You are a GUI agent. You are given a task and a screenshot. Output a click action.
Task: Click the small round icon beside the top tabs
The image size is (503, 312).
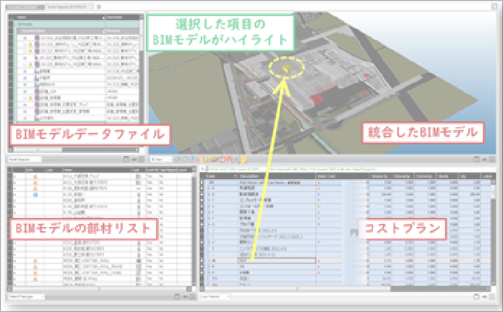[99, 7]
